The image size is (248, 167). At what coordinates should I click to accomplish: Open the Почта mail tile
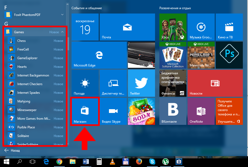(127, 27)
